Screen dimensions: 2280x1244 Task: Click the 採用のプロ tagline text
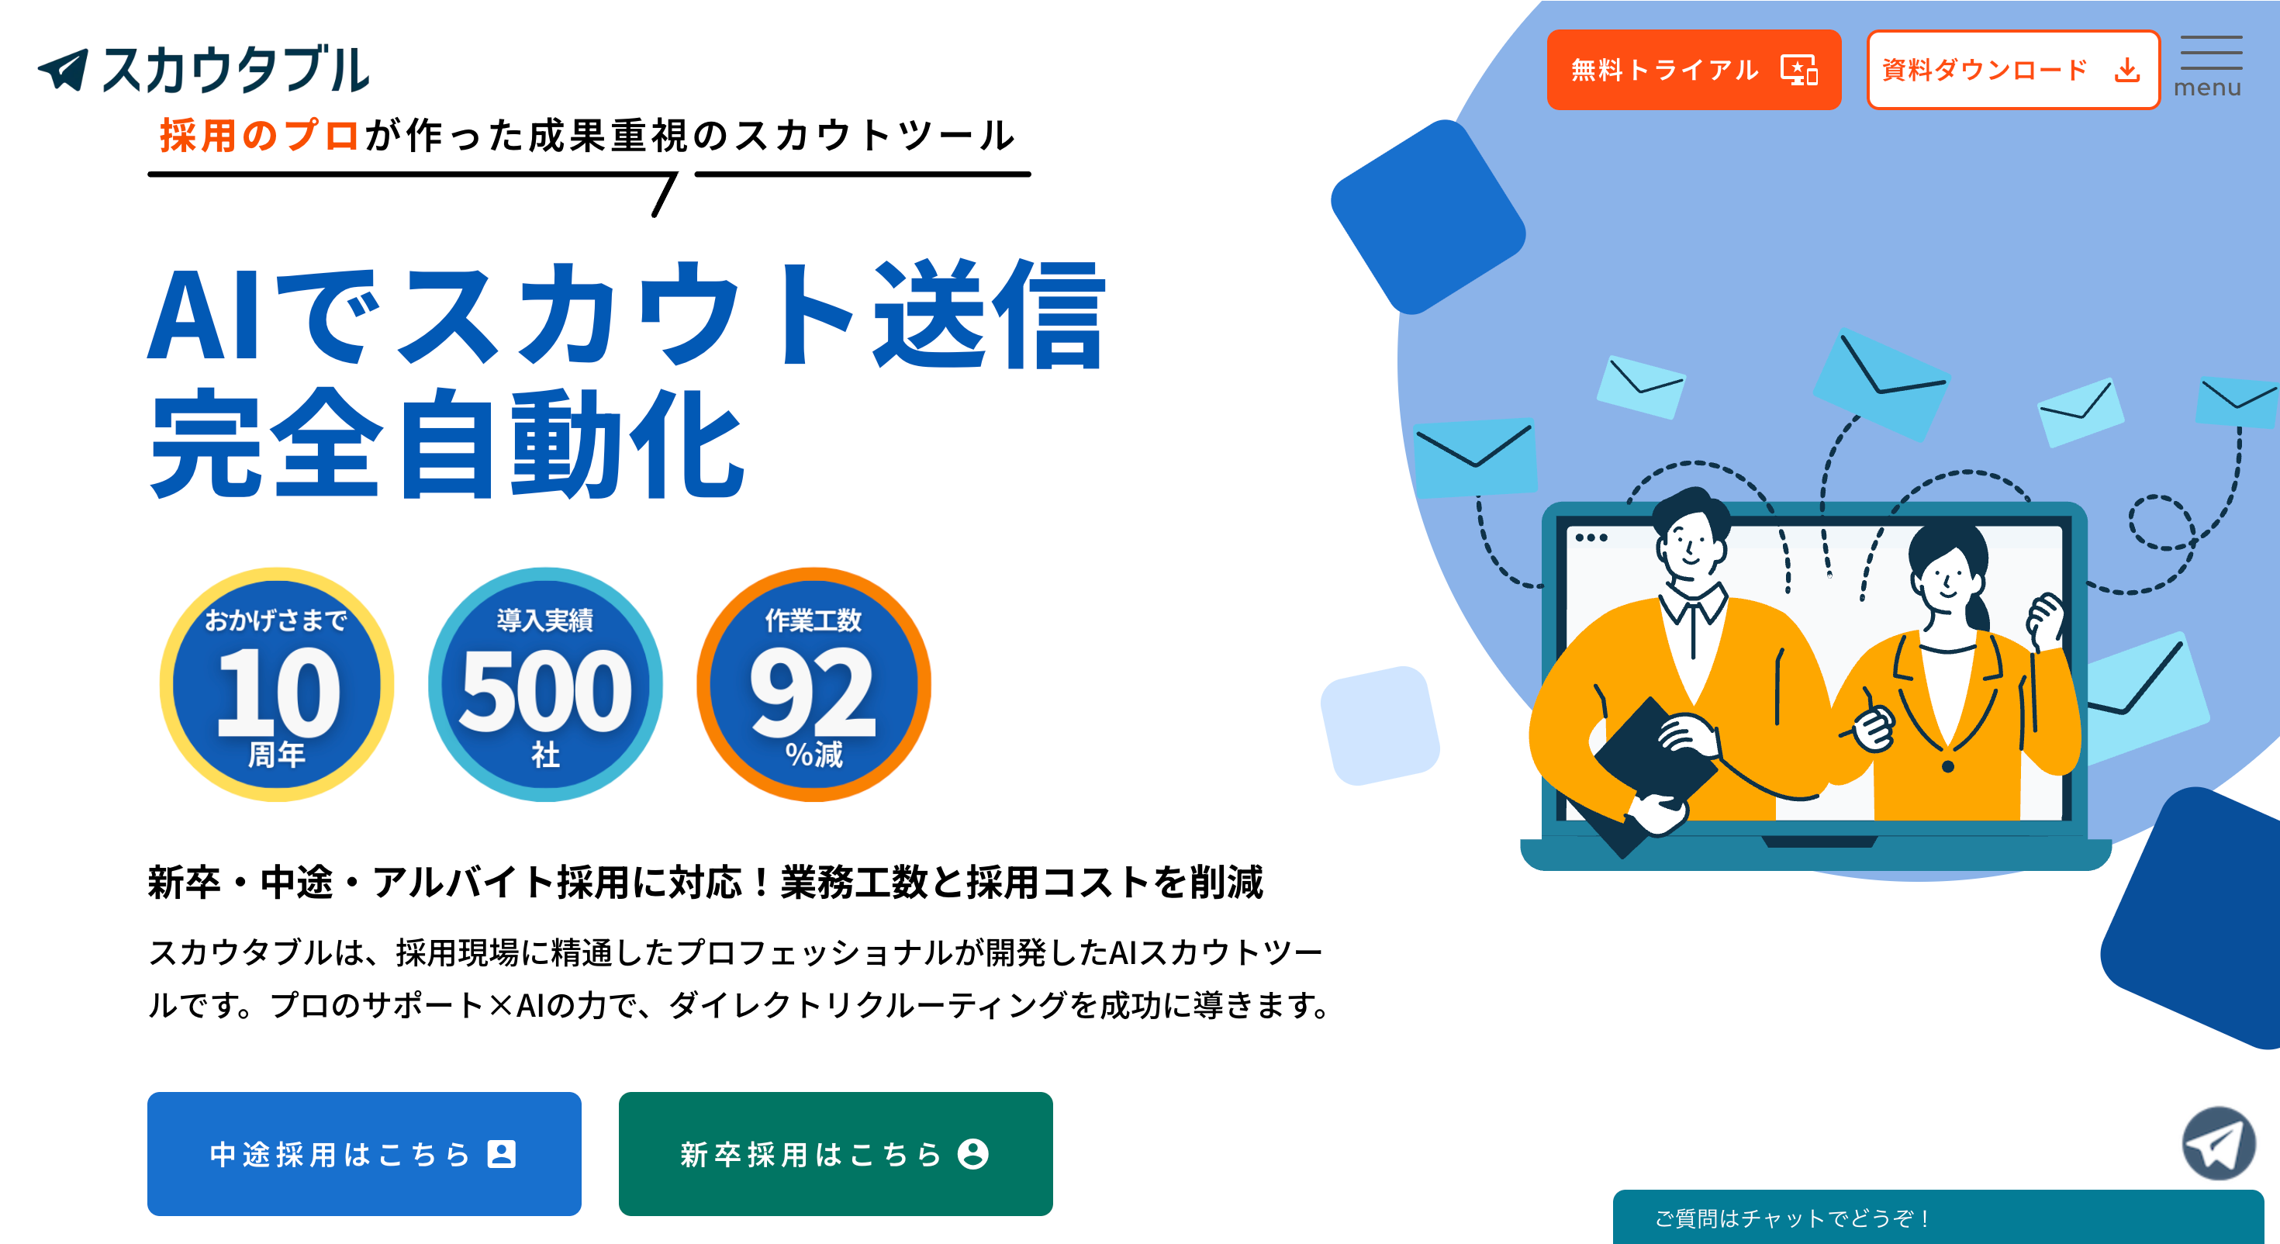click(258, 136)
